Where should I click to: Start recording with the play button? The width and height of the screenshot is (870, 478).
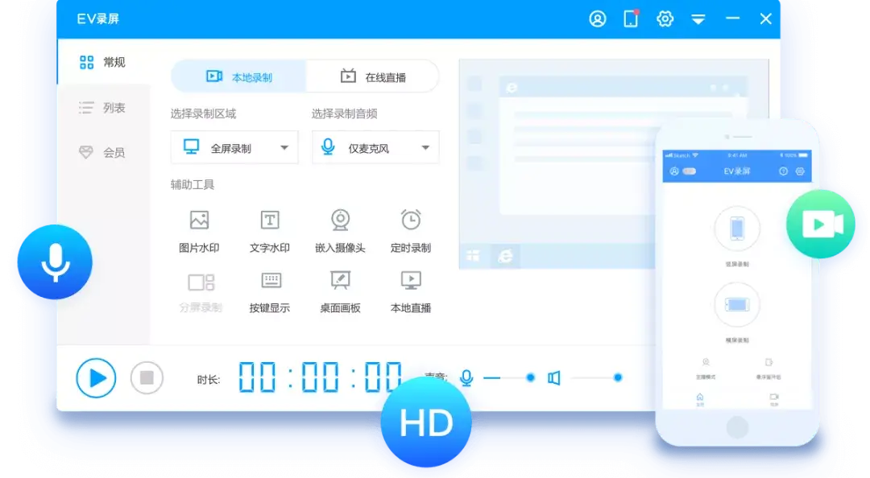(x=96, y=378)
